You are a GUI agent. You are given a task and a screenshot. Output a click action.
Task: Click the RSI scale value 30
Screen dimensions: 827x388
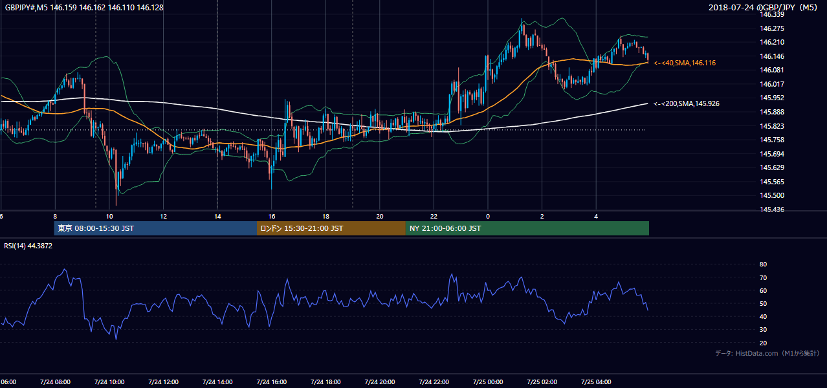click(763, 330)
